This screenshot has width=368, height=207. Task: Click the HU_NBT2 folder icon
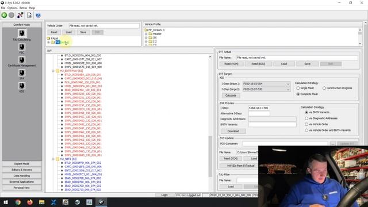(x=57, y=159)
